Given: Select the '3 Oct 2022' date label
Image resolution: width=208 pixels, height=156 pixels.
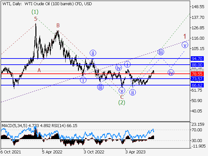Looking at the screenshot, I should [x=94, y=152].
